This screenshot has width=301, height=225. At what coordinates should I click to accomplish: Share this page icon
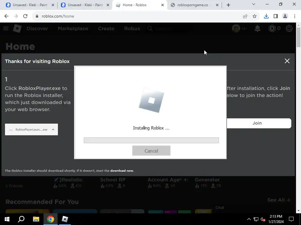click(x=245, y=16)
